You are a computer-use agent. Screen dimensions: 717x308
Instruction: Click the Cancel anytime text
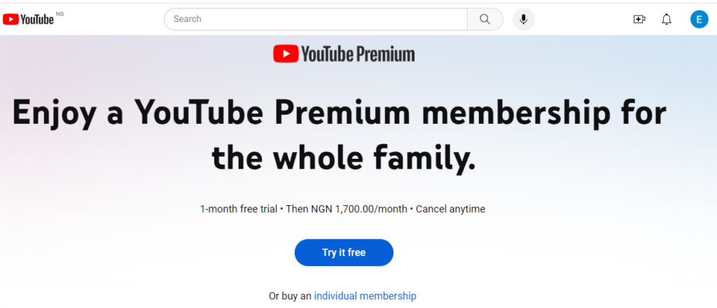[x=450, y=209]
